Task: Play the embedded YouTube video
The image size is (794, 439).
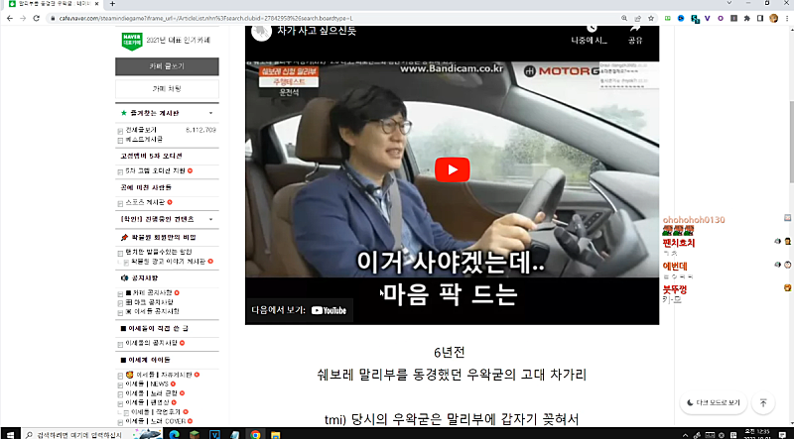Action: [x=452, y=169]
